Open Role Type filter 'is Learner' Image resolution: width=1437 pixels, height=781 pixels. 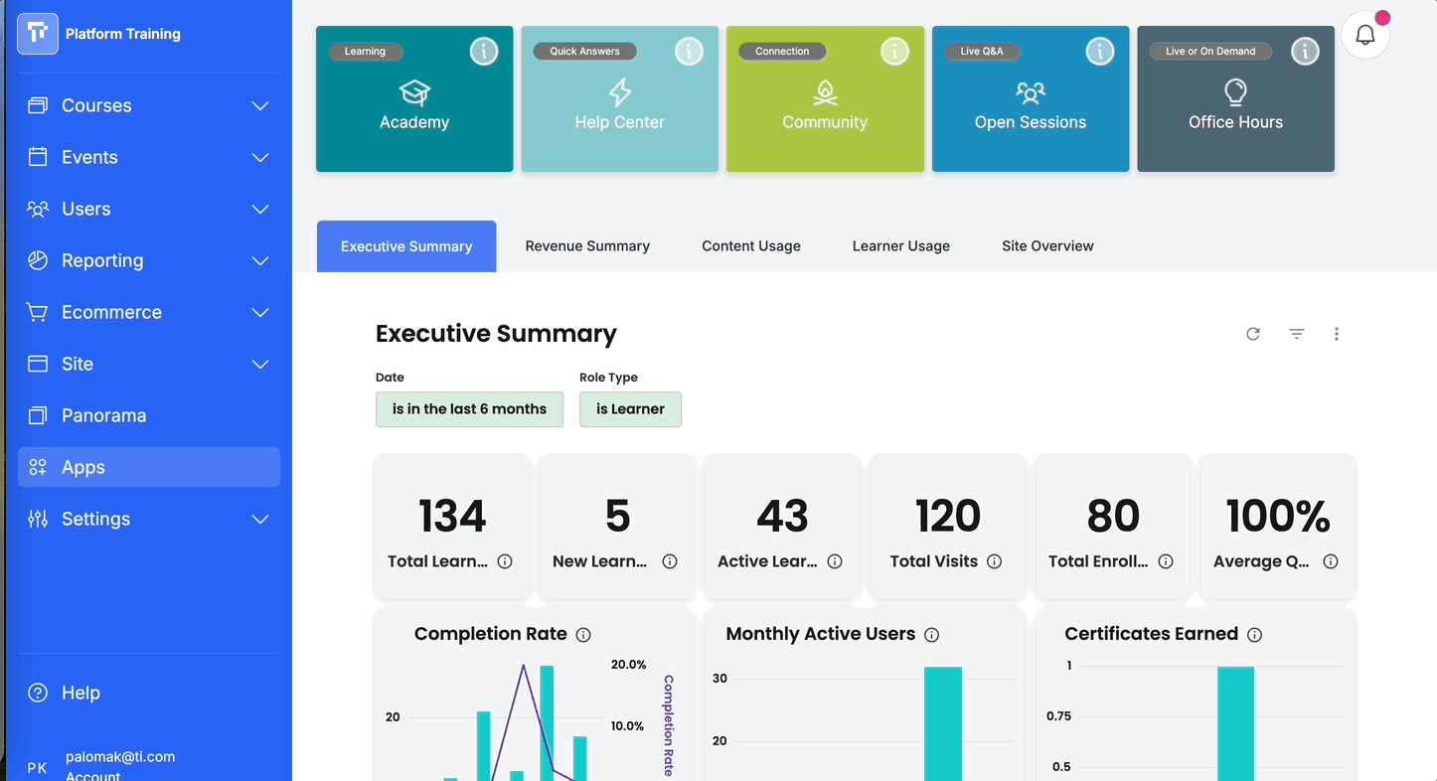pos(630,409)
